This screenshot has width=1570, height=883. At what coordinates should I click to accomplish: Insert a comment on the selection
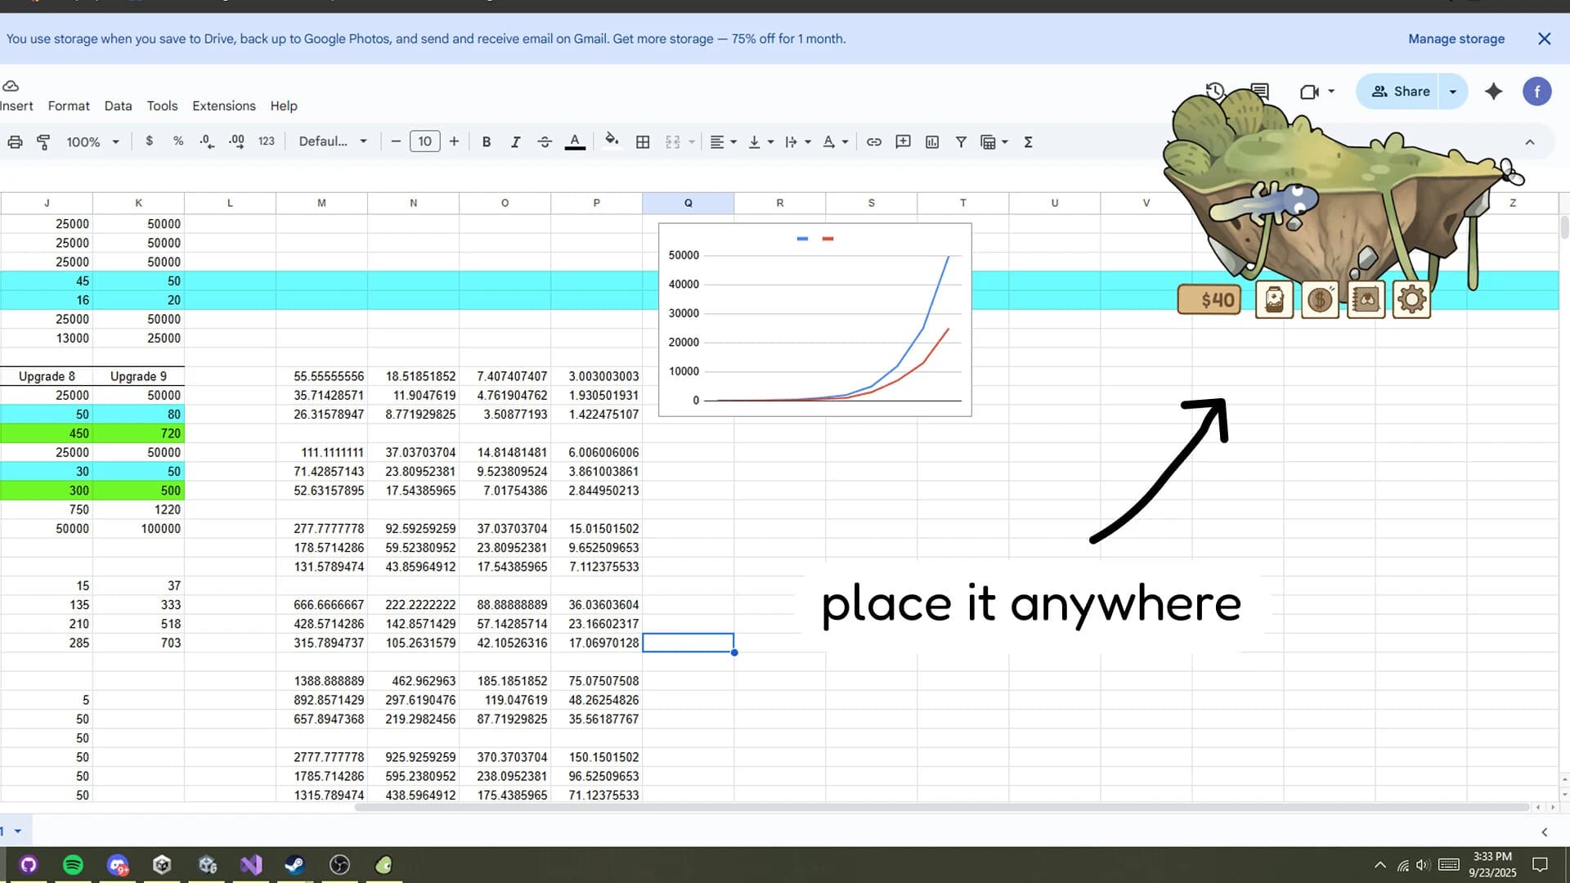[x=903, y=141]
